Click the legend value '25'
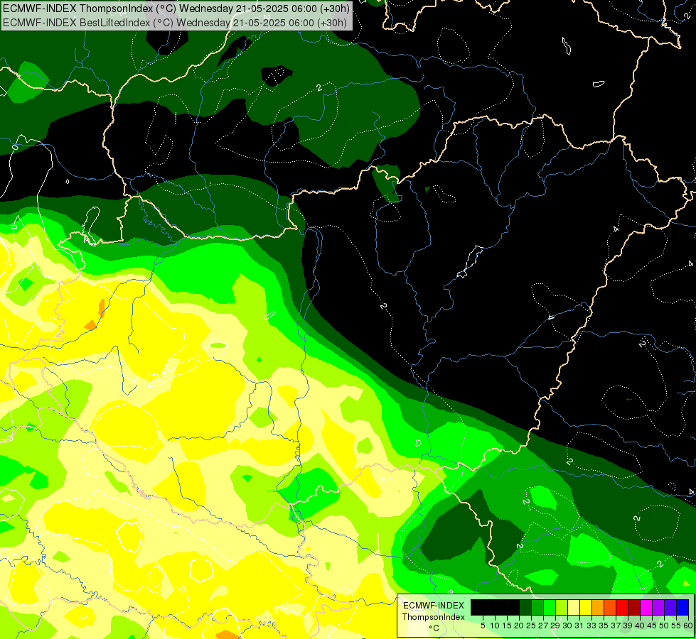 [531, 626]
